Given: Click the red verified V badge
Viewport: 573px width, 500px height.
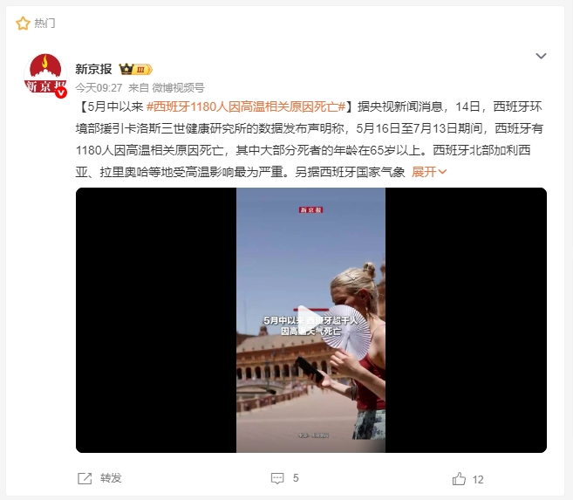Looking at the screenshot, I should tap(61, 92).
